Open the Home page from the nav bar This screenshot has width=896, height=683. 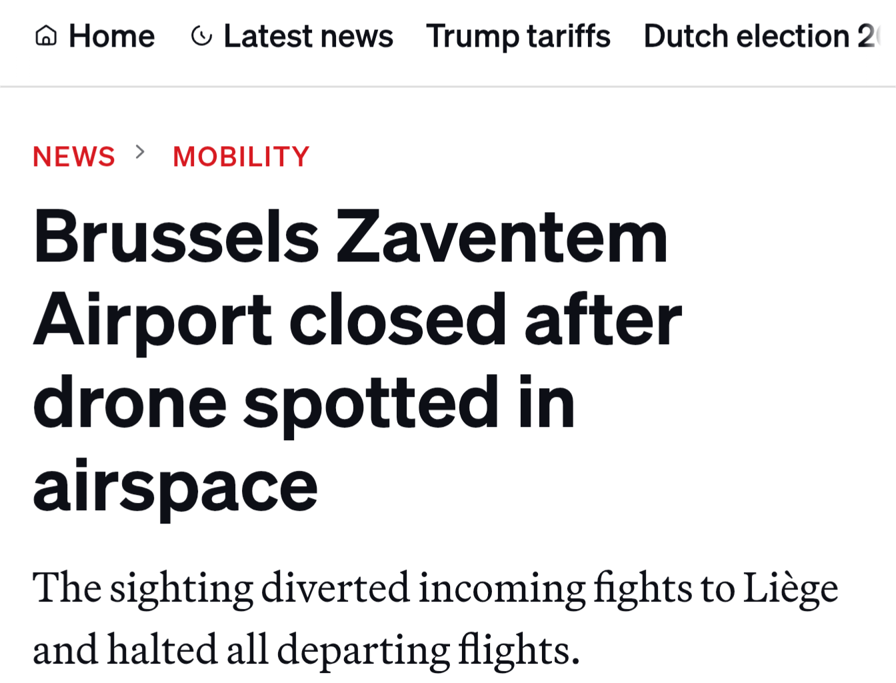[x=111, y=37]
